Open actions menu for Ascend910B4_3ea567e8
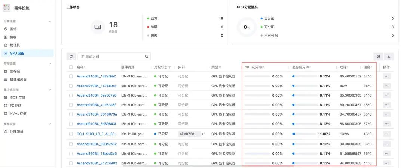The height and width of the screenshot is (168, 404). (x=387, y=95)
